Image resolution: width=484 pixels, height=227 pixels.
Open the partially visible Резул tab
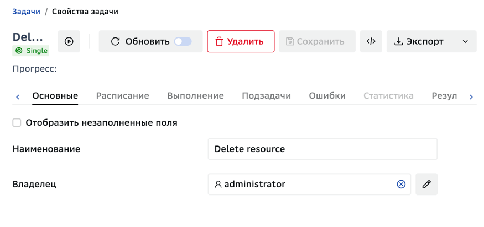[x=444, y=96]
